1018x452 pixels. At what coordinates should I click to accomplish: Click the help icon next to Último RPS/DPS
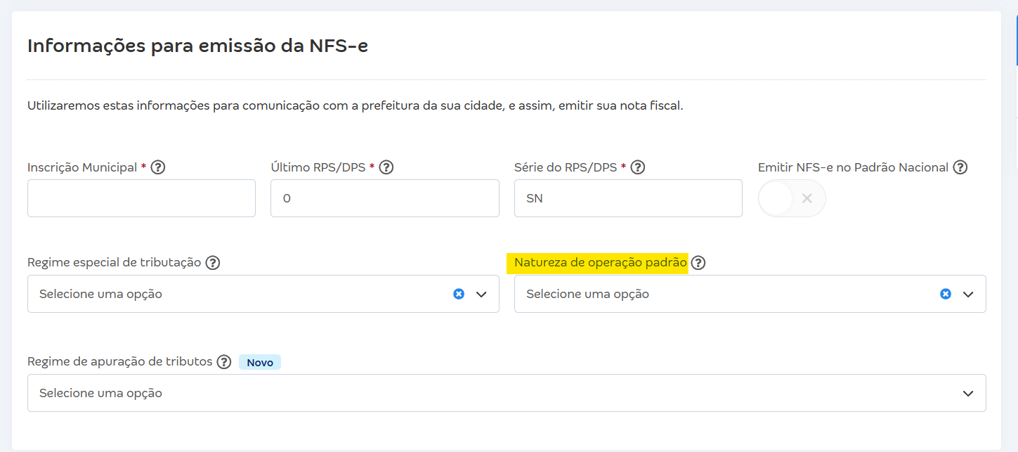[x=386, y=167]
